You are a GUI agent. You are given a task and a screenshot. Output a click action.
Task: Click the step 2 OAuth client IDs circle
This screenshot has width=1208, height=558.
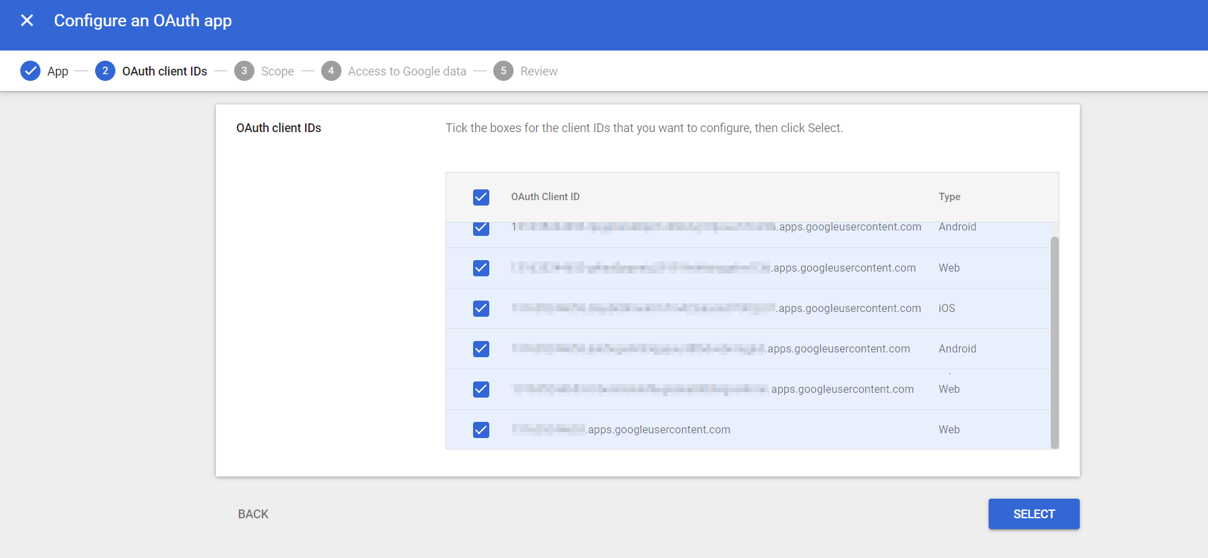click(105, 70)
